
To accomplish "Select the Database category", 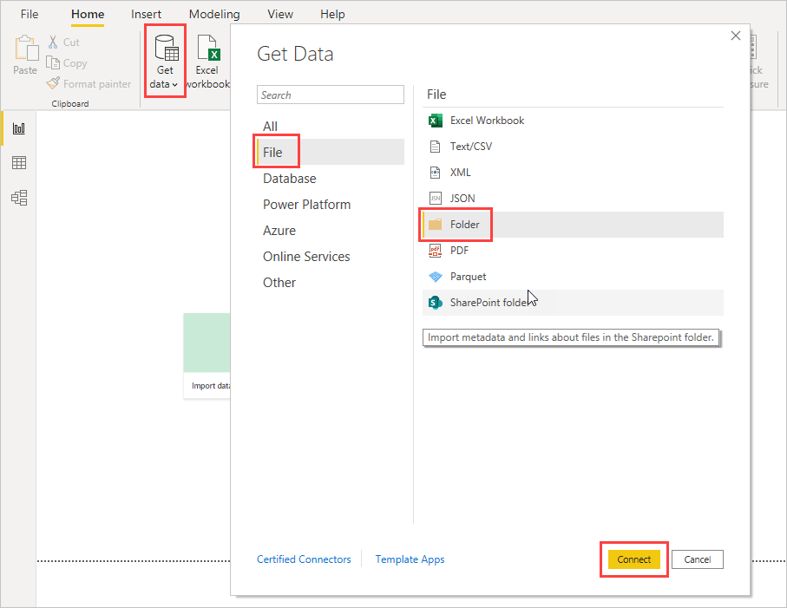I will coord(290,179).
